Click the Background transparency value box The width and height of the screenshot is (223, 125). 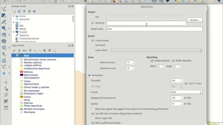coord(176,98)
